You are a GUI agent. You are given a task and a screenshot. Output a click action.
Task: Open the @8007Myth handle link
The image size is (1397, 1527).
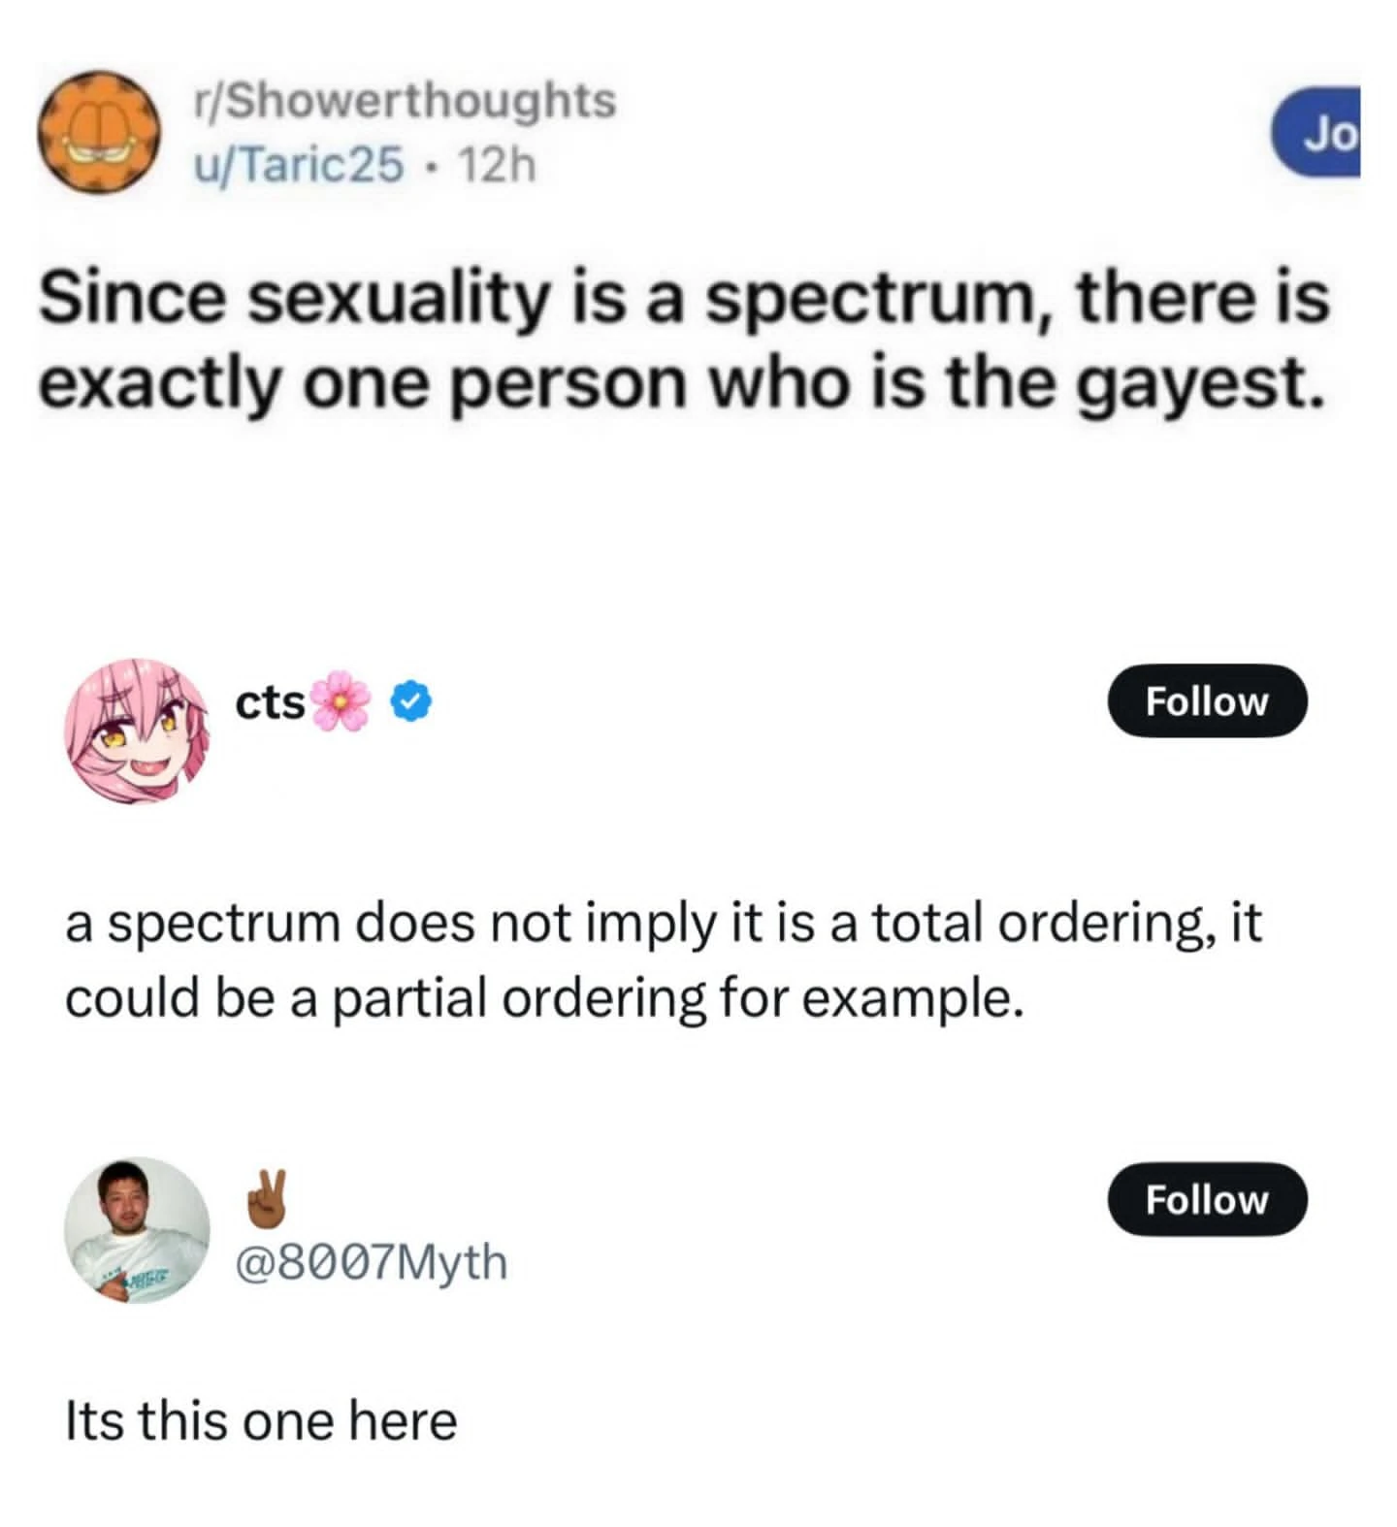click(x=372, y=1261)
